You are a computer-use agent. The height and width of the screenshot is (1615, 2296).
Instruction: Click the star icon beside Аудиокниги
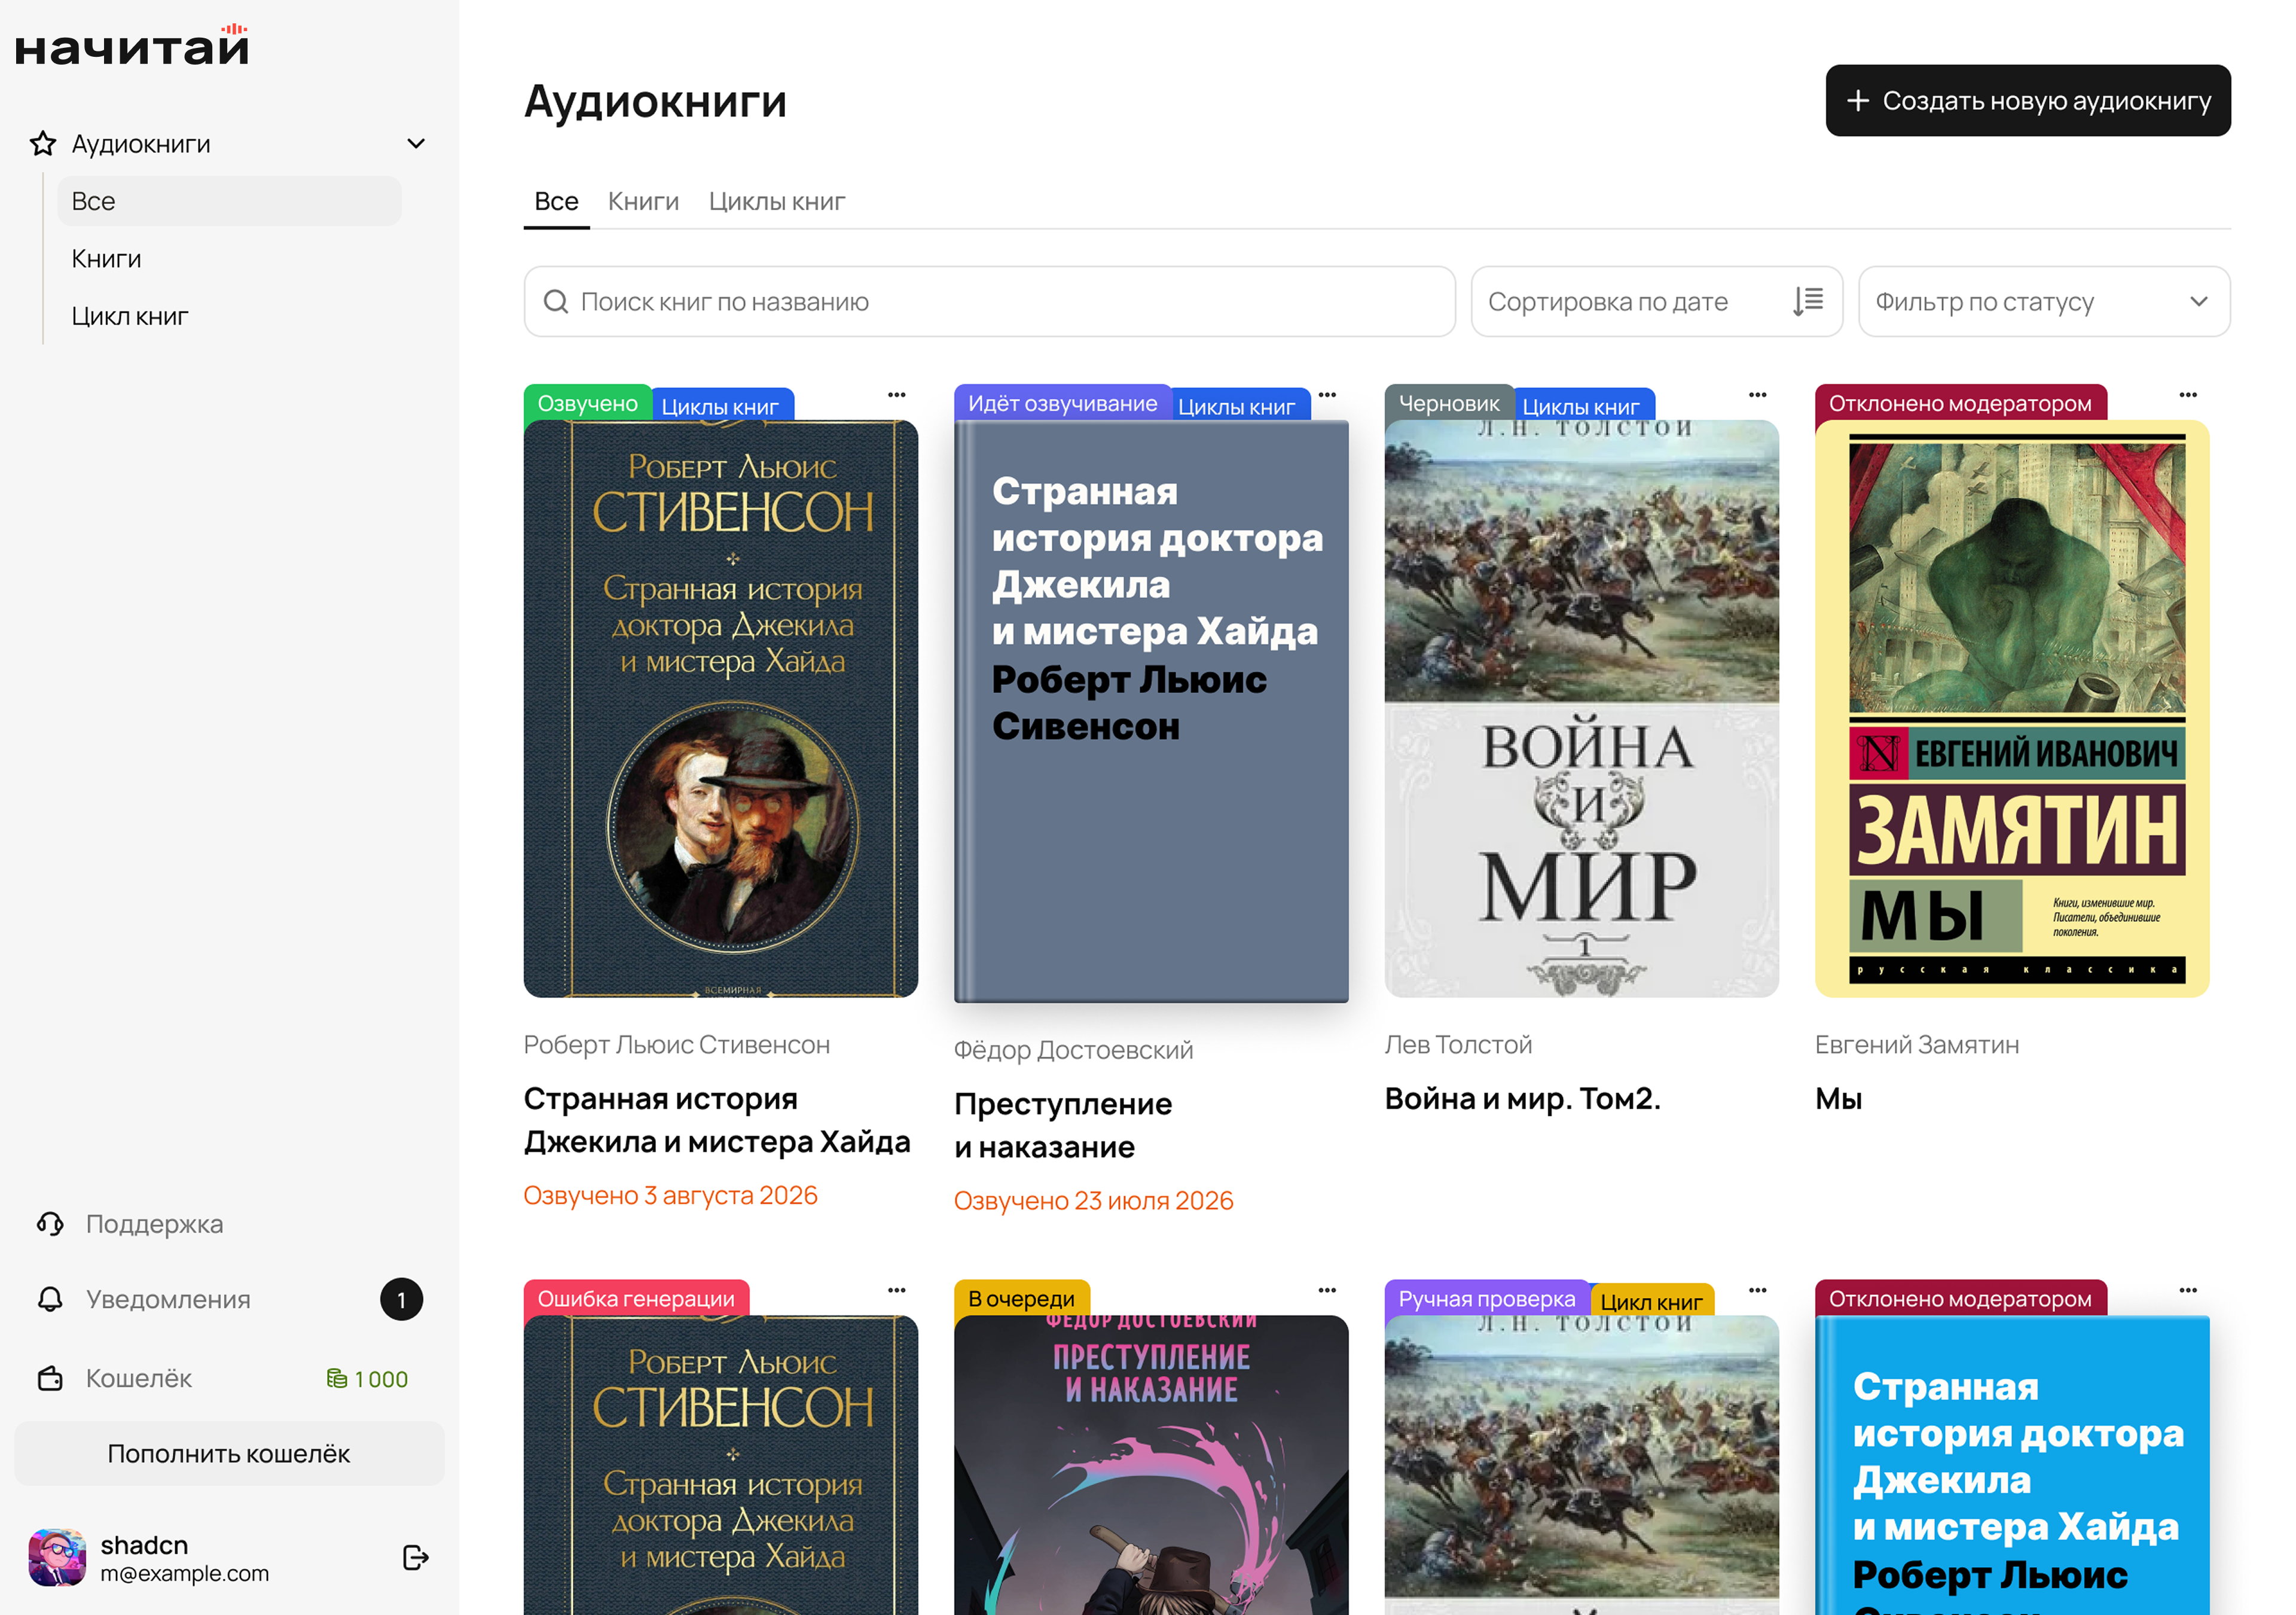click(43, 144)
